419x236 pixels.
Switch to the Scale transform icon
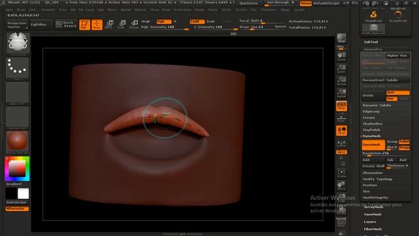point(121,25)
